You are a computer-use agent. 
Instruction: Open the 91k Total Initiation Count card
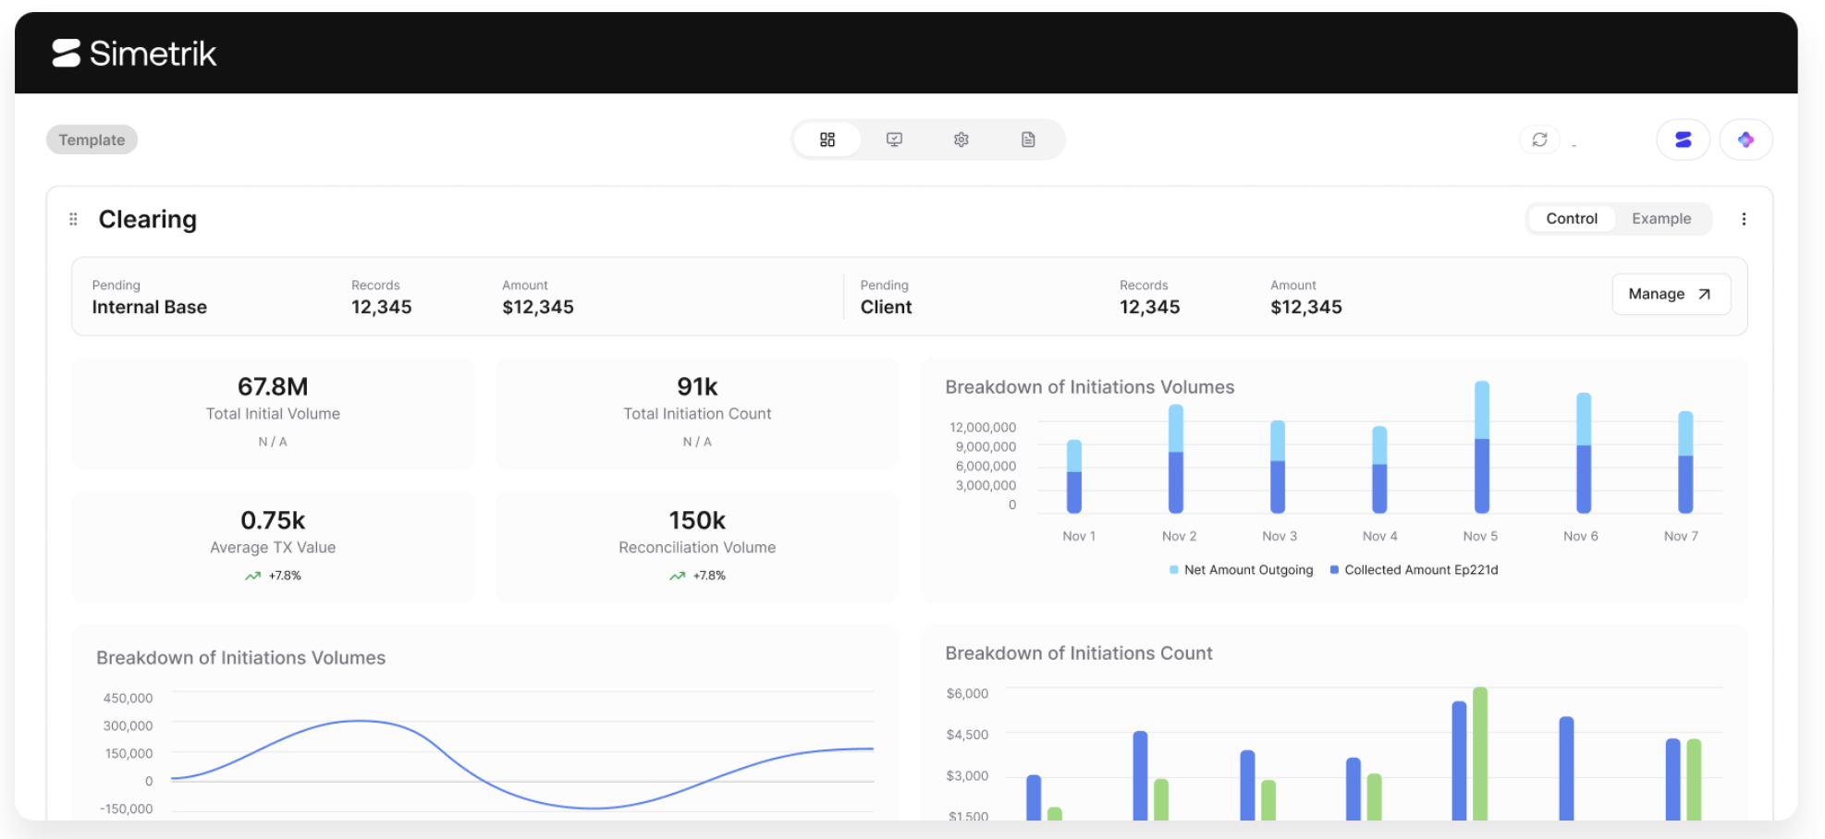coord(697,413)
